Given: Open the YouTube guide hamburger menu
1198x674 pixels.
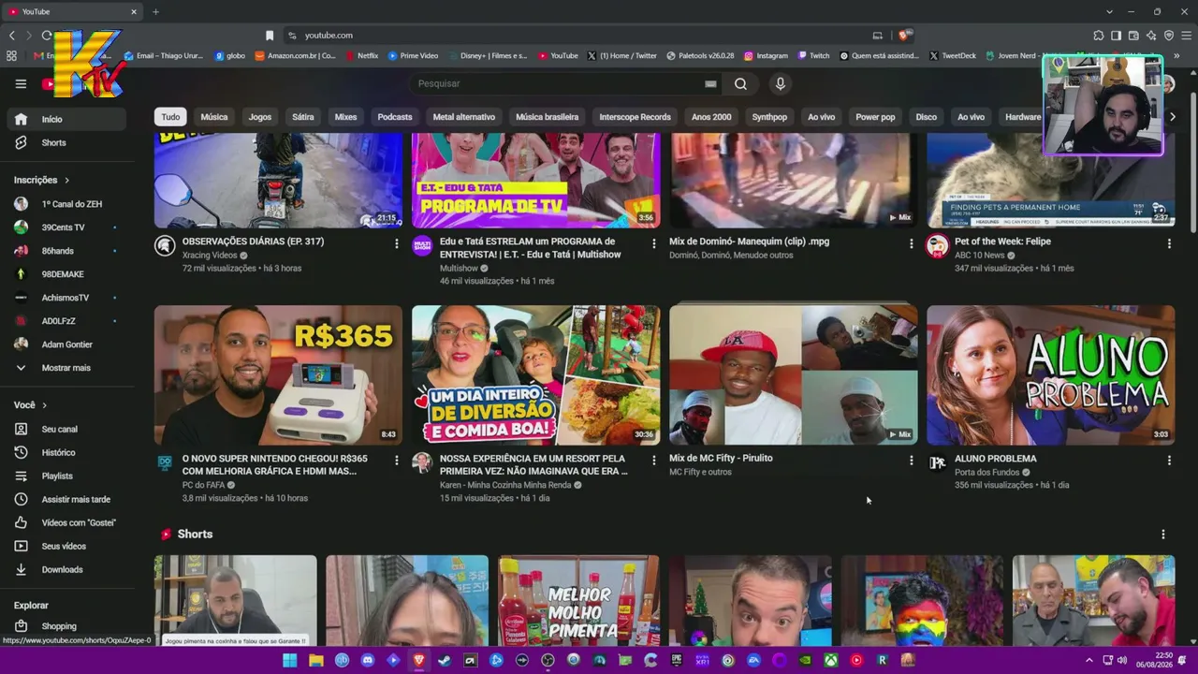Looking at the screenshot, I should coord(21,83).
